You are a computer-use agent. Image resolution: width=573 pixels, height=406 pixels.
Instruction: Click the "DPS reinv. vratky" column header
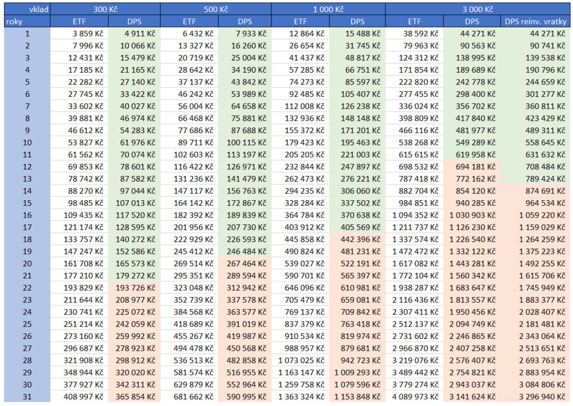point(535,21)
